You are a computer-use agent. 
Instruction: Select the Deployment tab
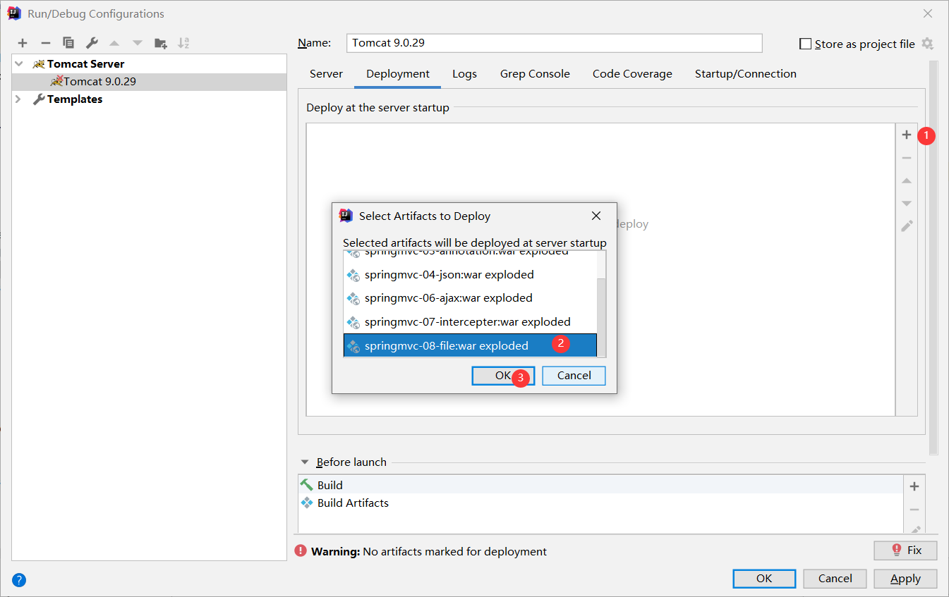(x=398, y=74)
